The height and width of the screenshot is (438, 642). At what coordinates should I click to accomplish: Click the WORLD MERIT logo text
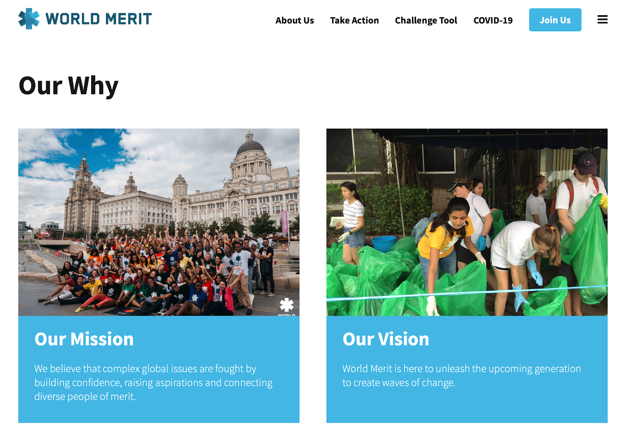pyautogui.click(x=98, y=19)
